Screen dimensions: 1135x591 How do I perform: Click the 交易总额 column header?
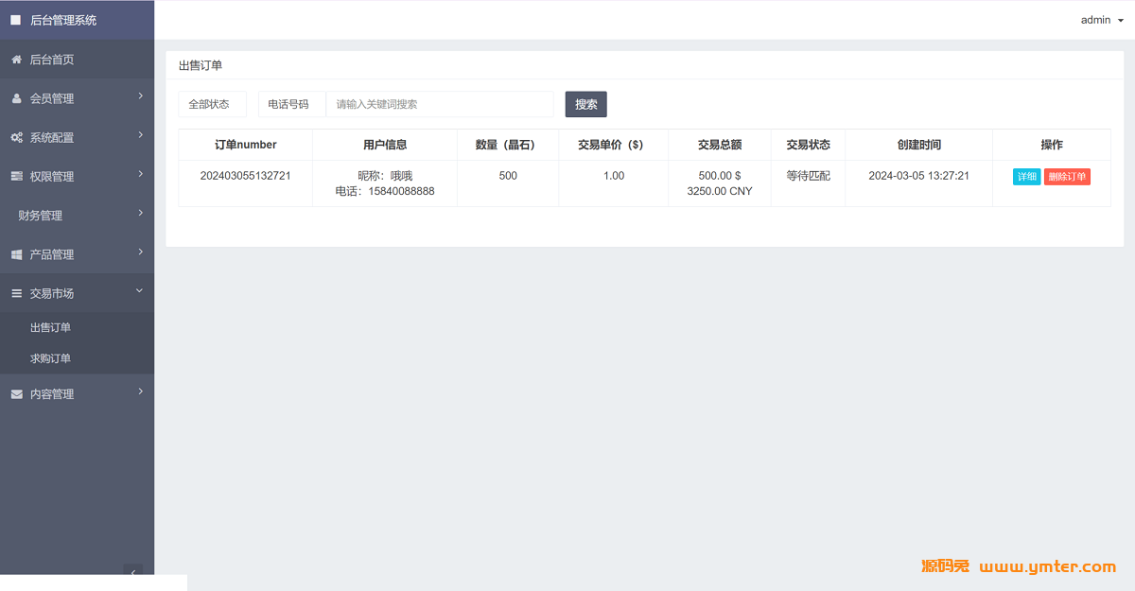point(720,145)
